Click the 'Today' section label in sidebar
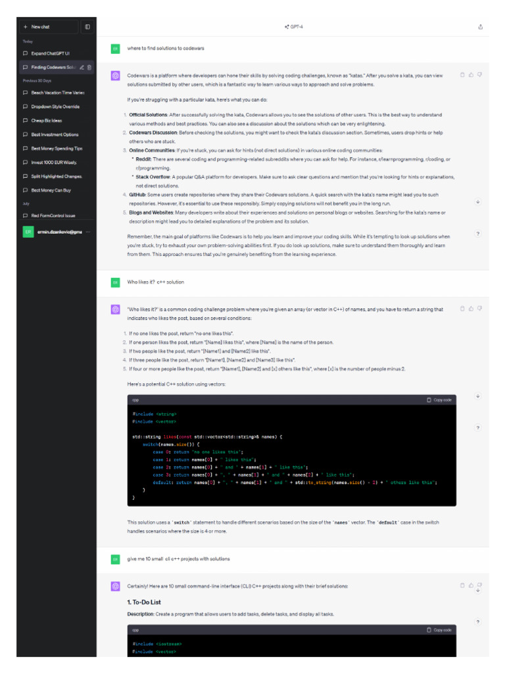This screenshot has height=674, width=505. coord(28,41)
